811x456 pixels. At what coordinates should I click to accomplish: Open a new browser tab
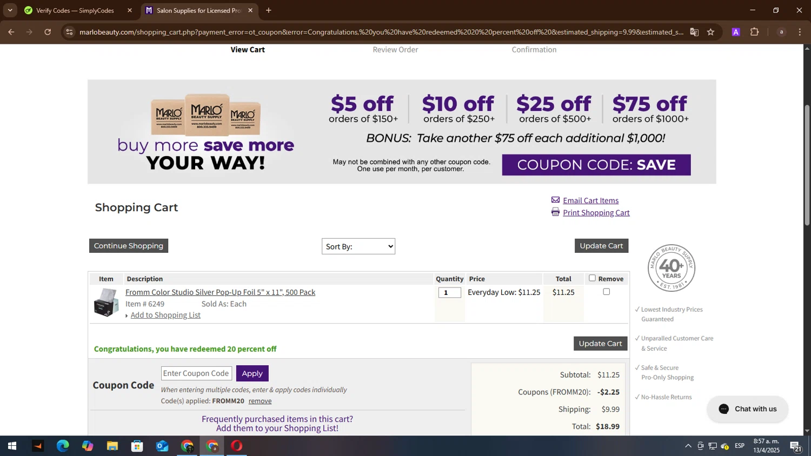(269, 10)
